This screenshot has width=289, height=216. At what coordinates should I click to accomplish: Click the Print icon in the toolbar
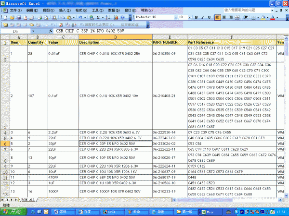pyautogui.click(x=39, y=17)
